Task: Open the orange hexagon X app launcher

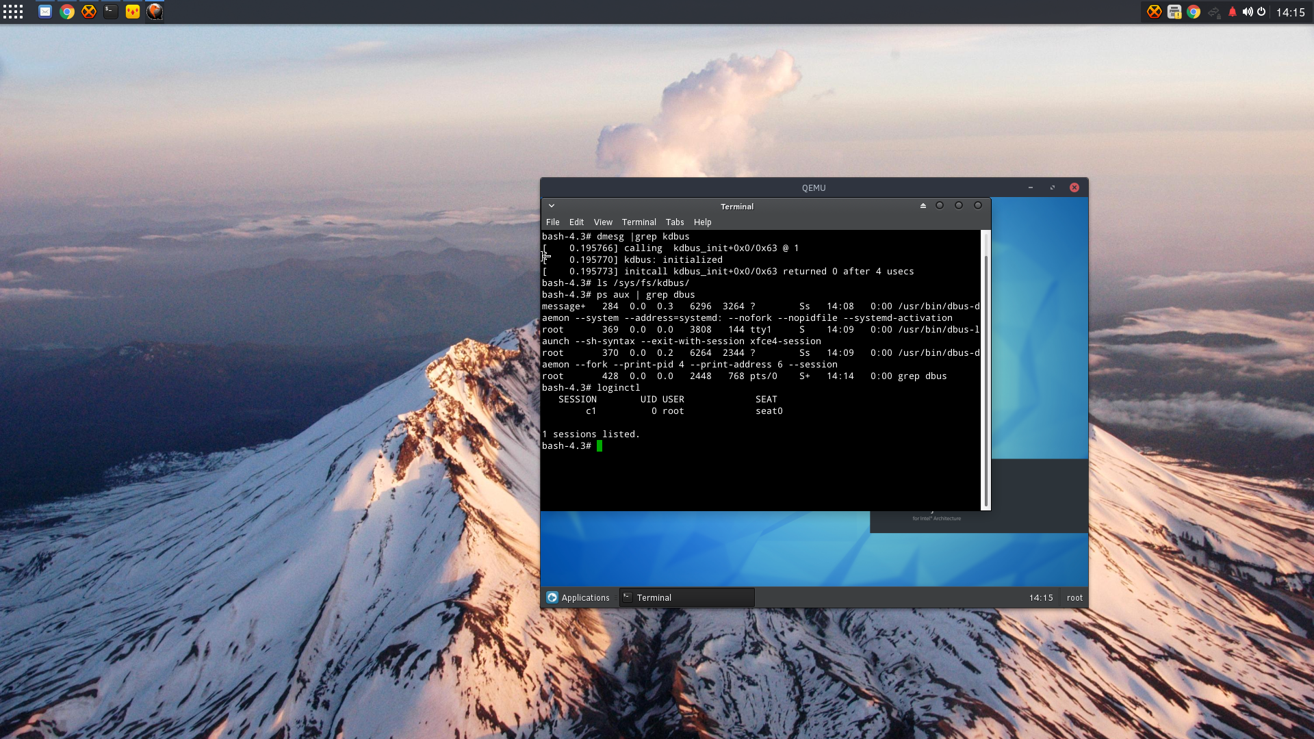Action: (x=89, y=12)
